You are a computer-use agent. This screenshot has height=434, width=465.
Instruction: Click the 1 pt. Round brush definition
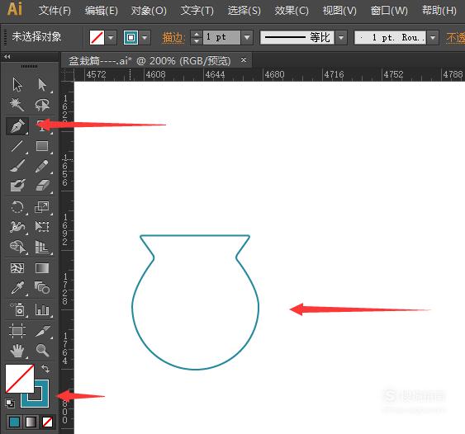click(391, 38)
